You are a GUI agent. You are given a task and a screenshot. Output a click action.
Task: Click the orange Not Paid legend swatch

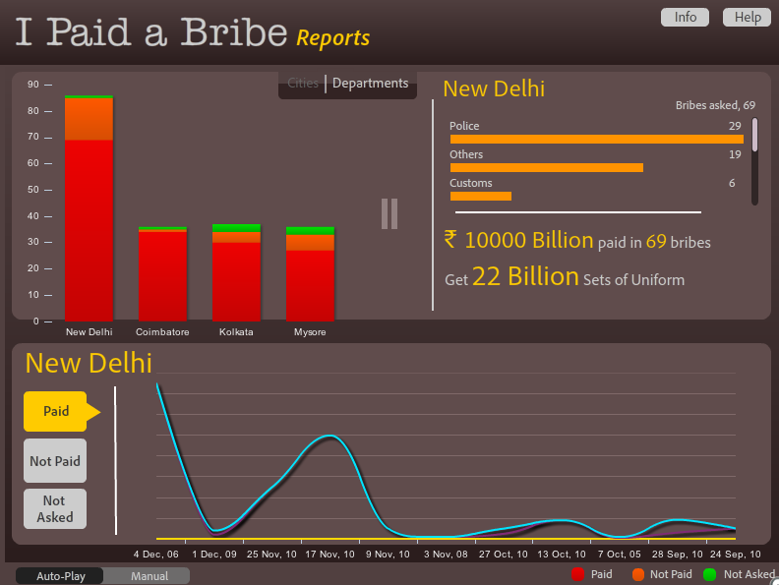coord(638,574)
